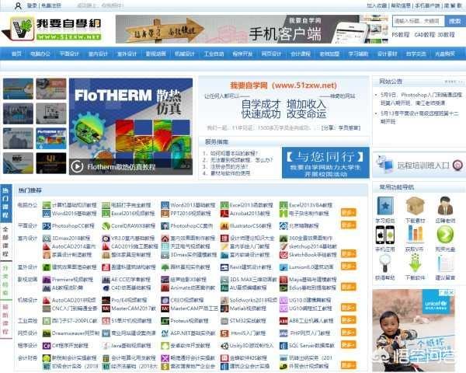Select the 全部课程 side tab
The width and height of the screenshot is (466, 373).
pyautogui.click(x=5, y=241)
